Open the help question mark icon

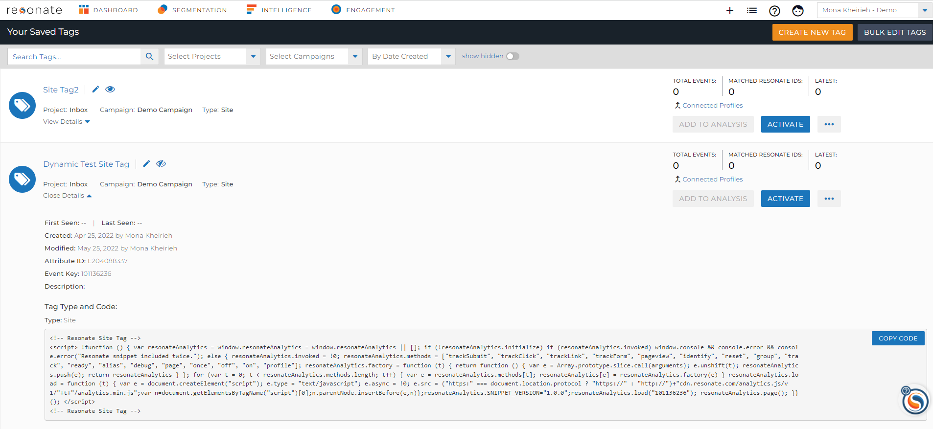774,11
